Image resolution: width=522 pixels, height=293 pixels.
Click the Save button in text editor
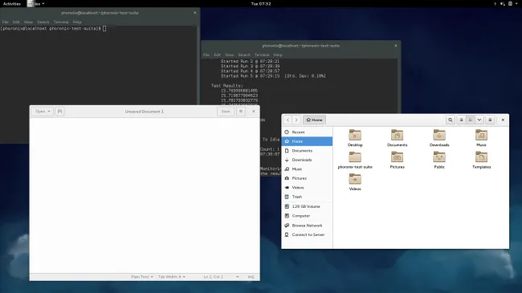pos(226,112)
